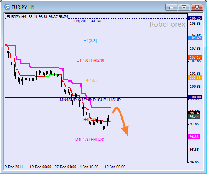Maximize the EURJPY,H4 chart window
This screenshot has height=174, width=207.
184,7
